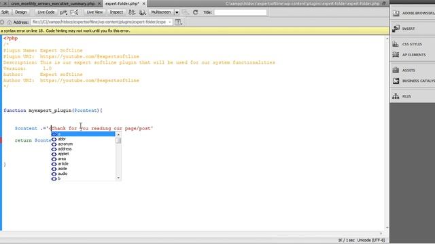Click the stop loading icon beside Address
435x244 pixels.
tap(2, 22)
